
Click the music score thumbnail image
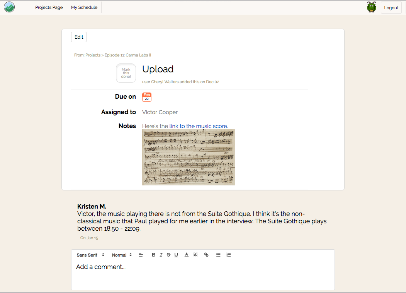(189, 158)
